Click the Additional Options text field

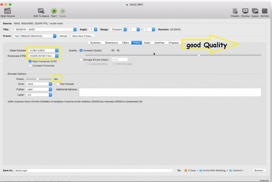click(x=170, y=92)
